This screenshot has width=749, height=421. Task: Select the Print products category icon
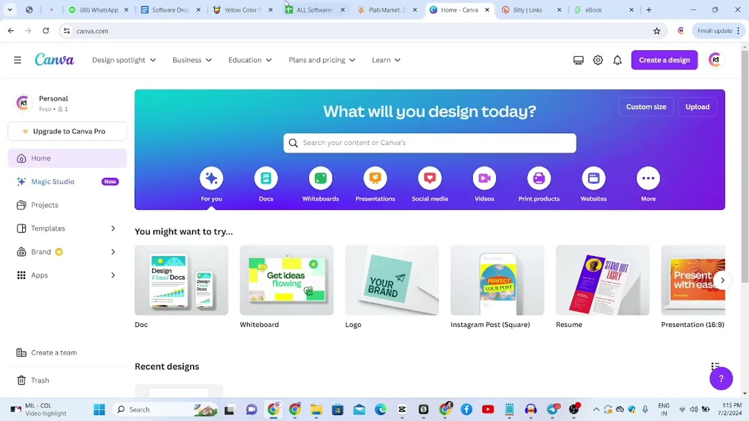coord(539,178)
